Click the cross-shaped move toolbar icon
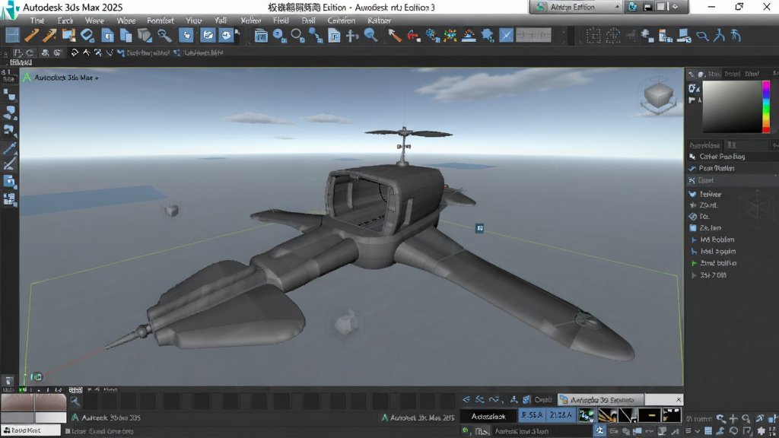 352,35
